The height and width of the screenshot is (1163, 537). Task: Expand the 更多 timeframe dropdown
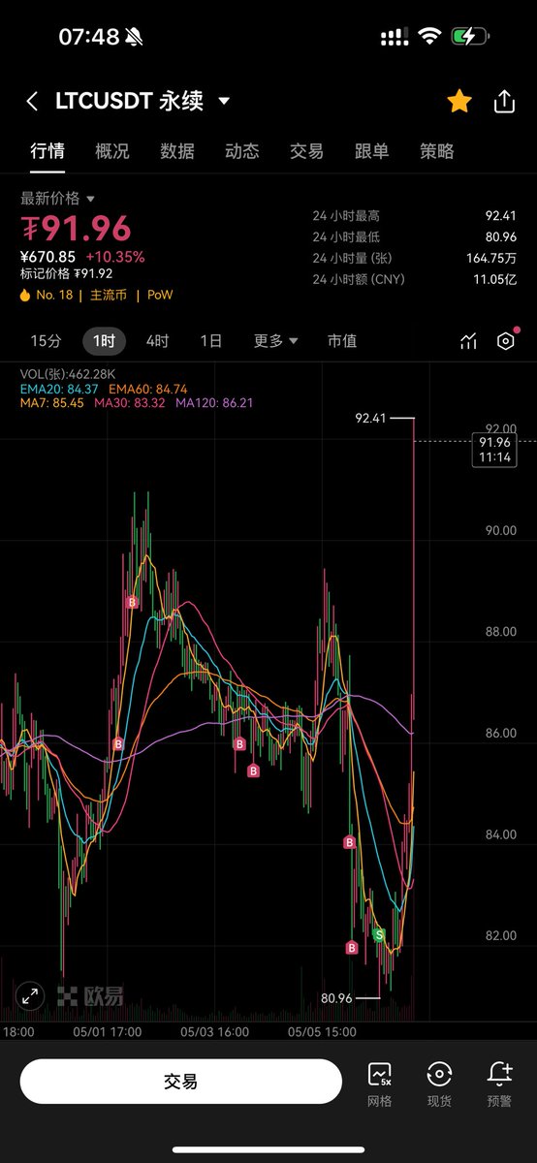pyautogui.click(x=276, y=341)
